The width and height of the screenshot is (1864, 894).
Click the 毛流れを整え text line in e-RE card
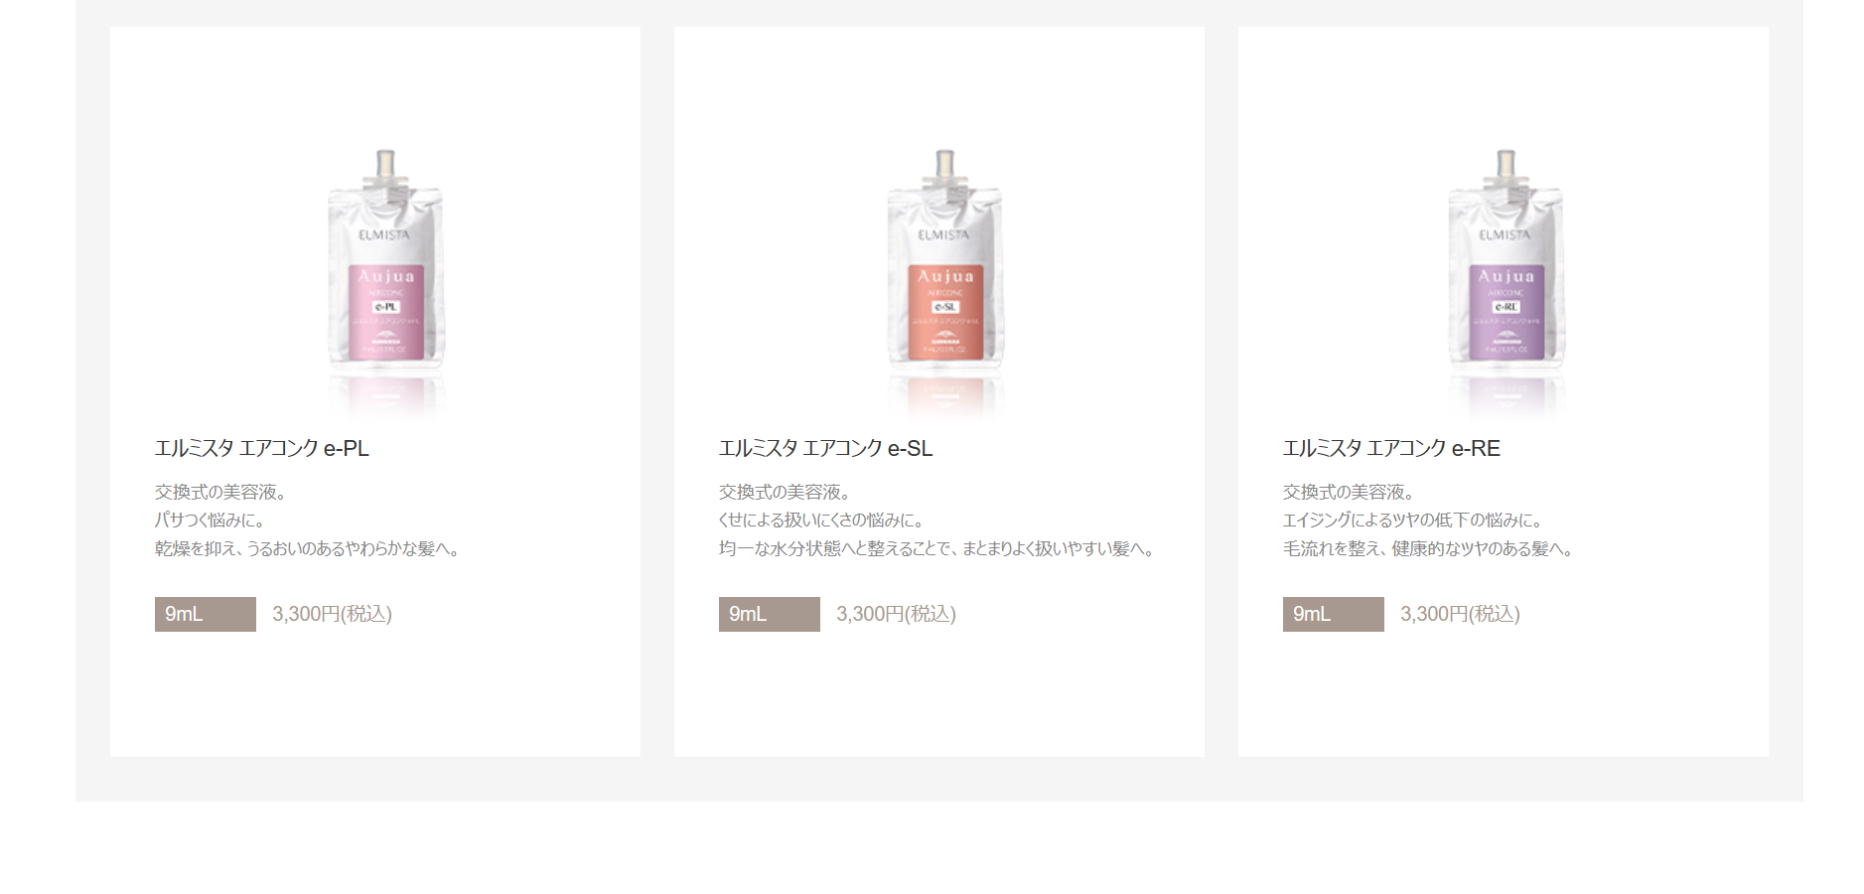coord(1428,548)
